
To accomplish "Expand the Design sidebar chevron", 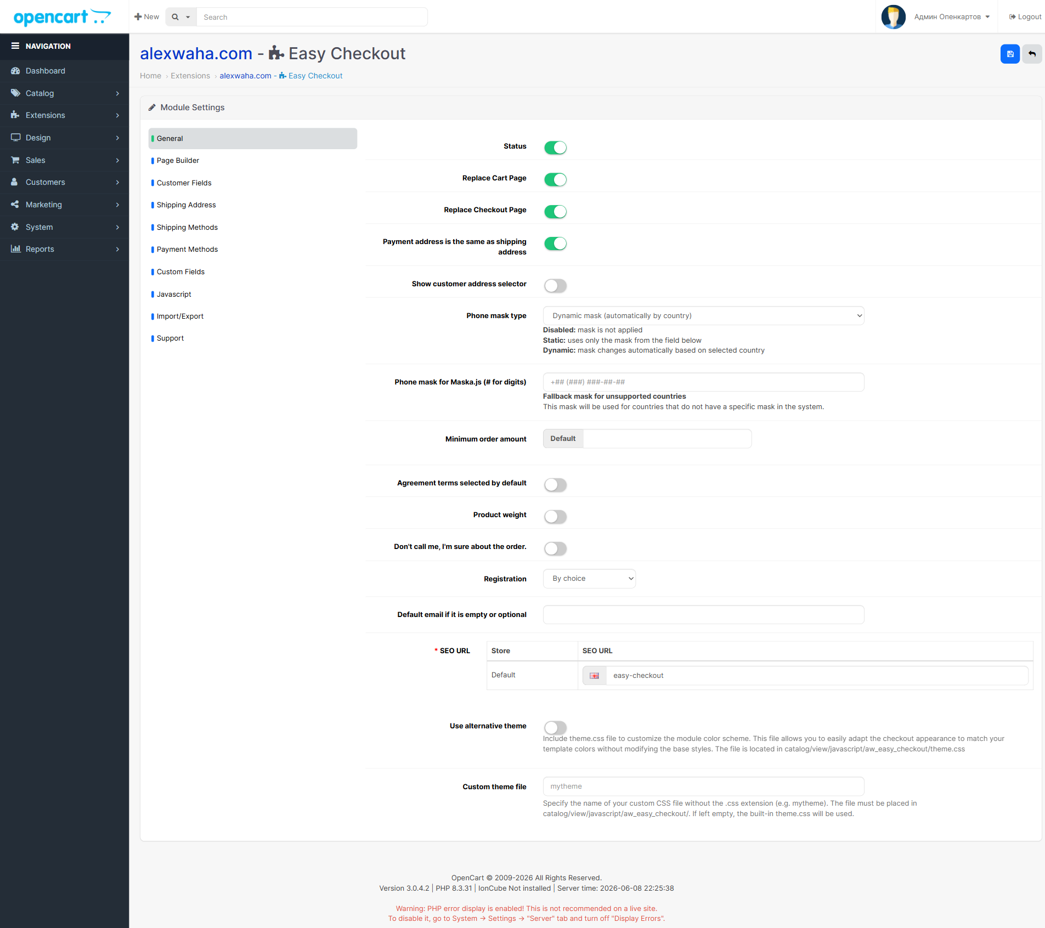I will (x=117, y=138).
